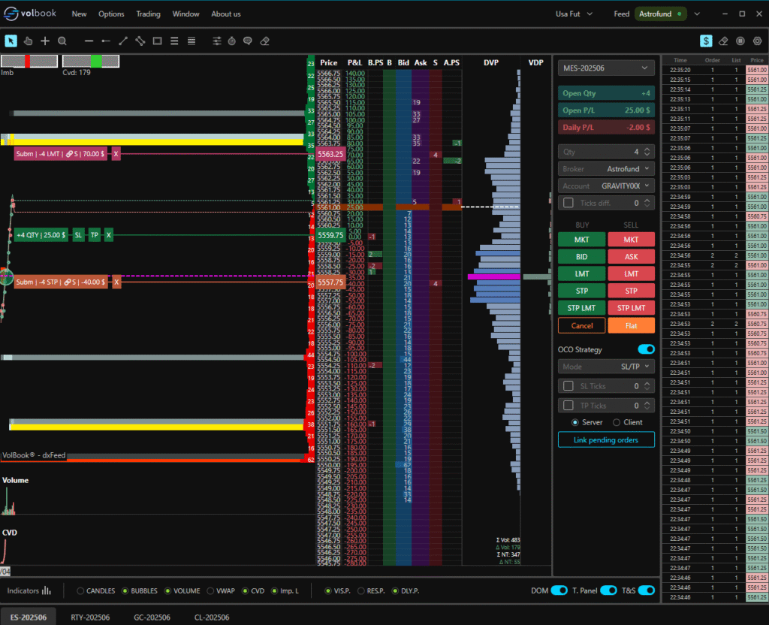Toggle the dollar sign trading icon

[706, 41]
